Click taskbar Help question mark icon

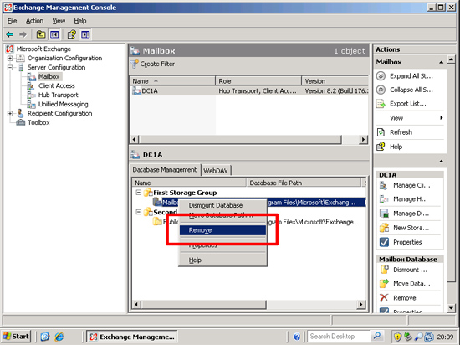(x=297, y=337)
